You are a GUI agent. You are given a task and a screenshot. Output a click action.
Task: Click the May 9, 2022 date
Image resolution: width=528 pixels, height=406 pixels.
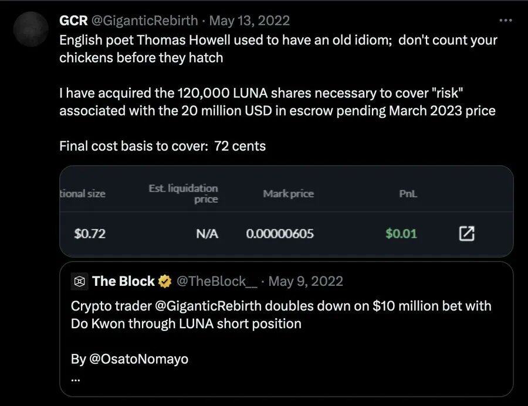coord(305,281)
